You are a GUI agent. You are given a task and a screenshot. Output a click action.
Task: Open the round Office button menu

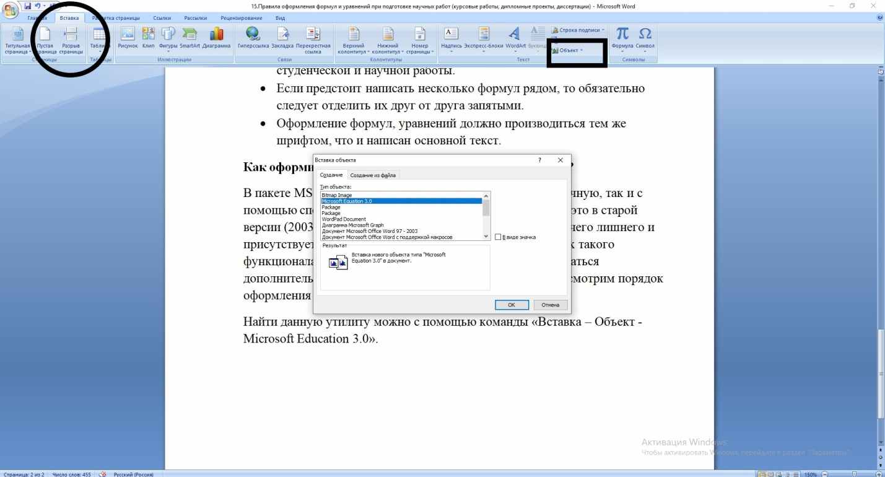[x=9, y=10]
